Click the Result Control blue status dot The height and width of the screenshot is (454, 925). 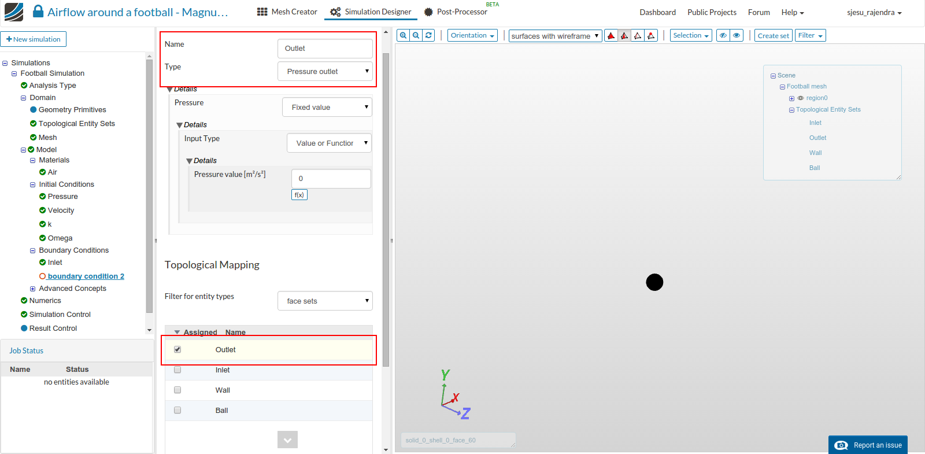click(24, 328)
